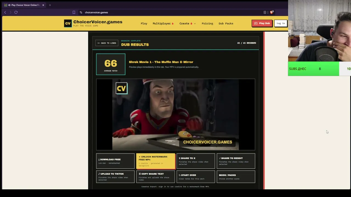Click the ChoicerVoicer CV logo in the site header

tap(68, 23)
